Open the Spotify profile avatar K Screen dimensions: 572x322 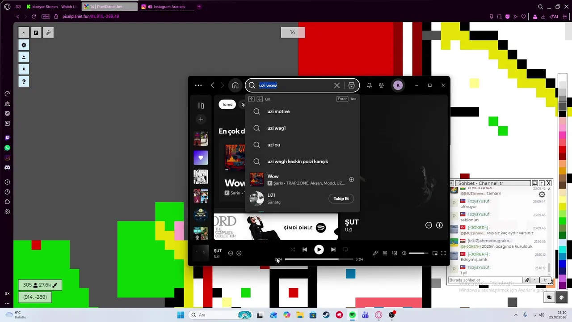398,85
